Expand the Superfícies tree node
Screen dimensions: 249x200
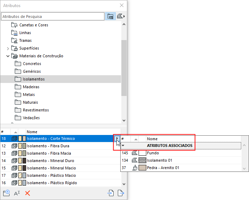click(8, 49)
